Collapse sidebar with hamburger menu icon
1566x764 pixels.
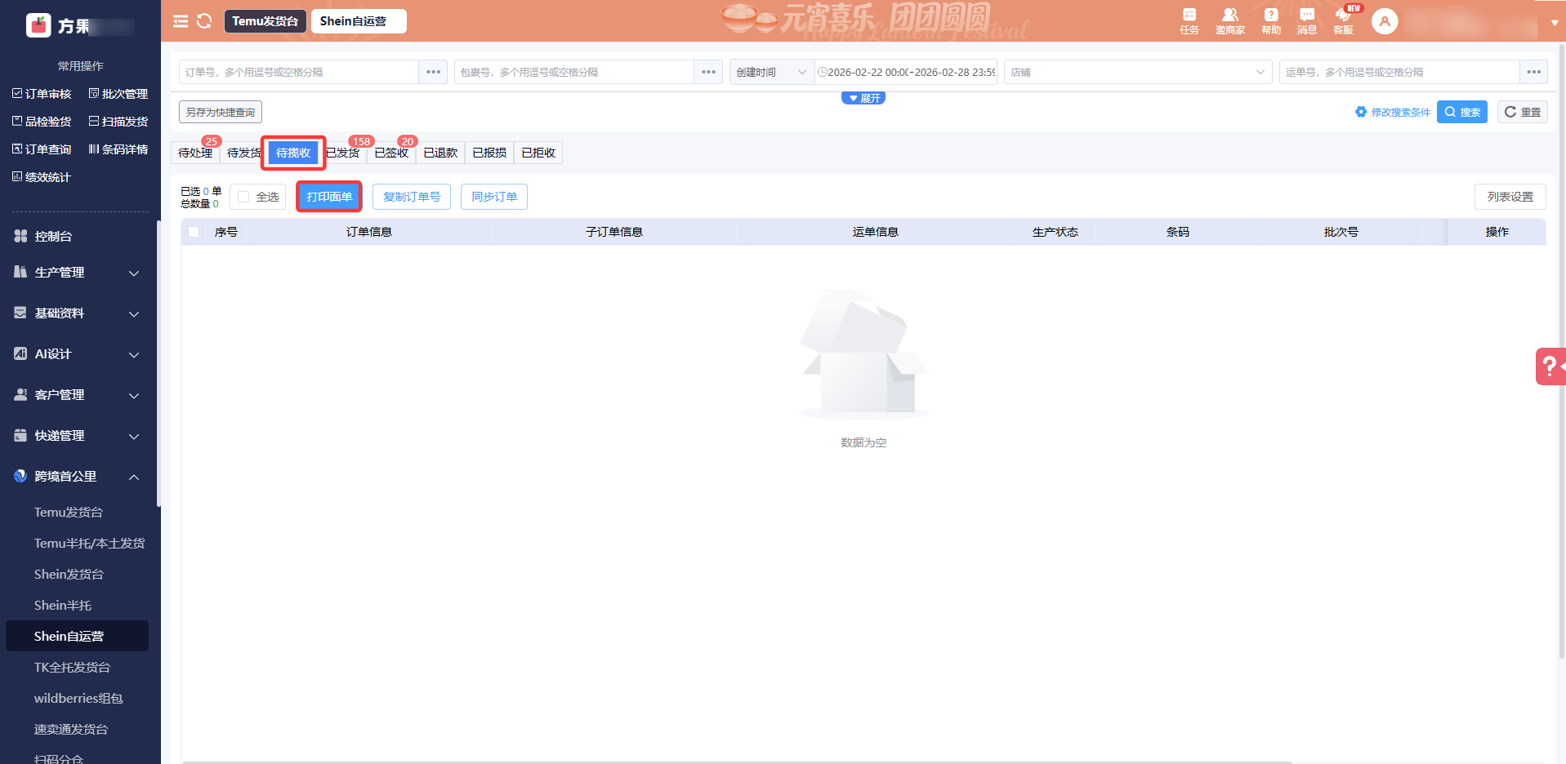point(181,21)
